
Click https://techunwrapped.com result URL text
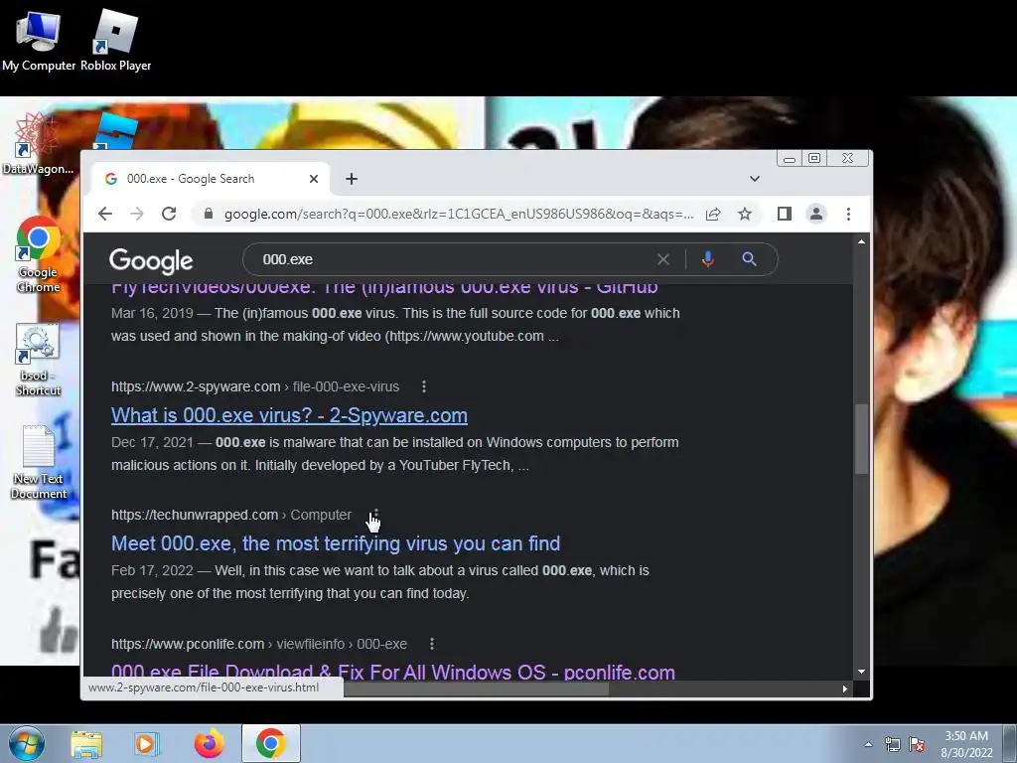[195, 516]
